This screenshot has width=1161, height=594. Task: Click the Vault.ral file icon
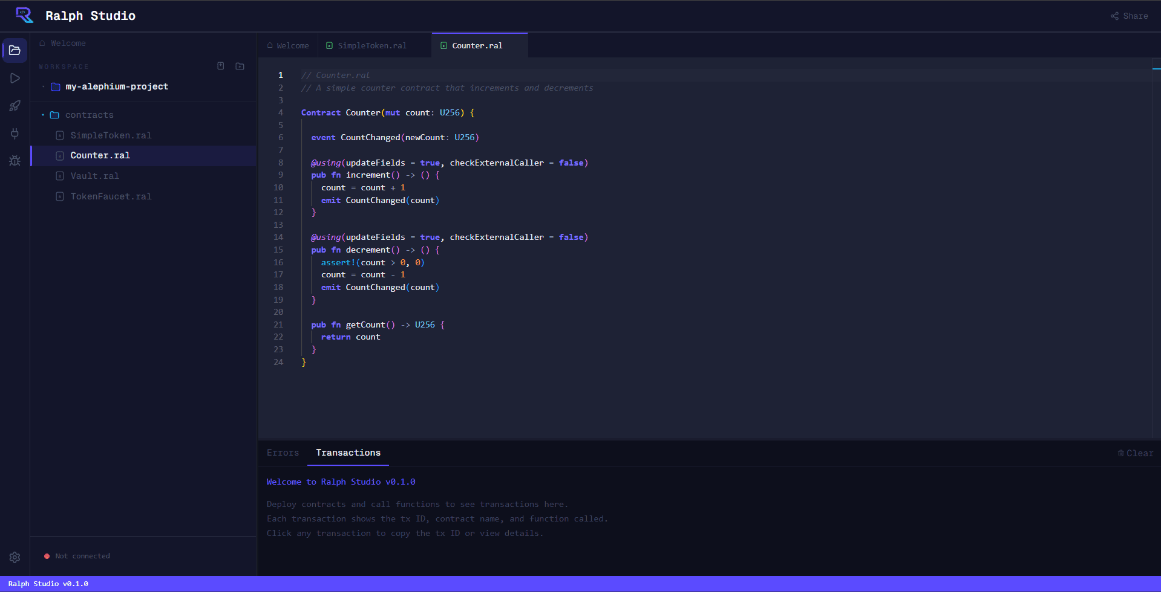pyautogui.click(x=60, y=176)
